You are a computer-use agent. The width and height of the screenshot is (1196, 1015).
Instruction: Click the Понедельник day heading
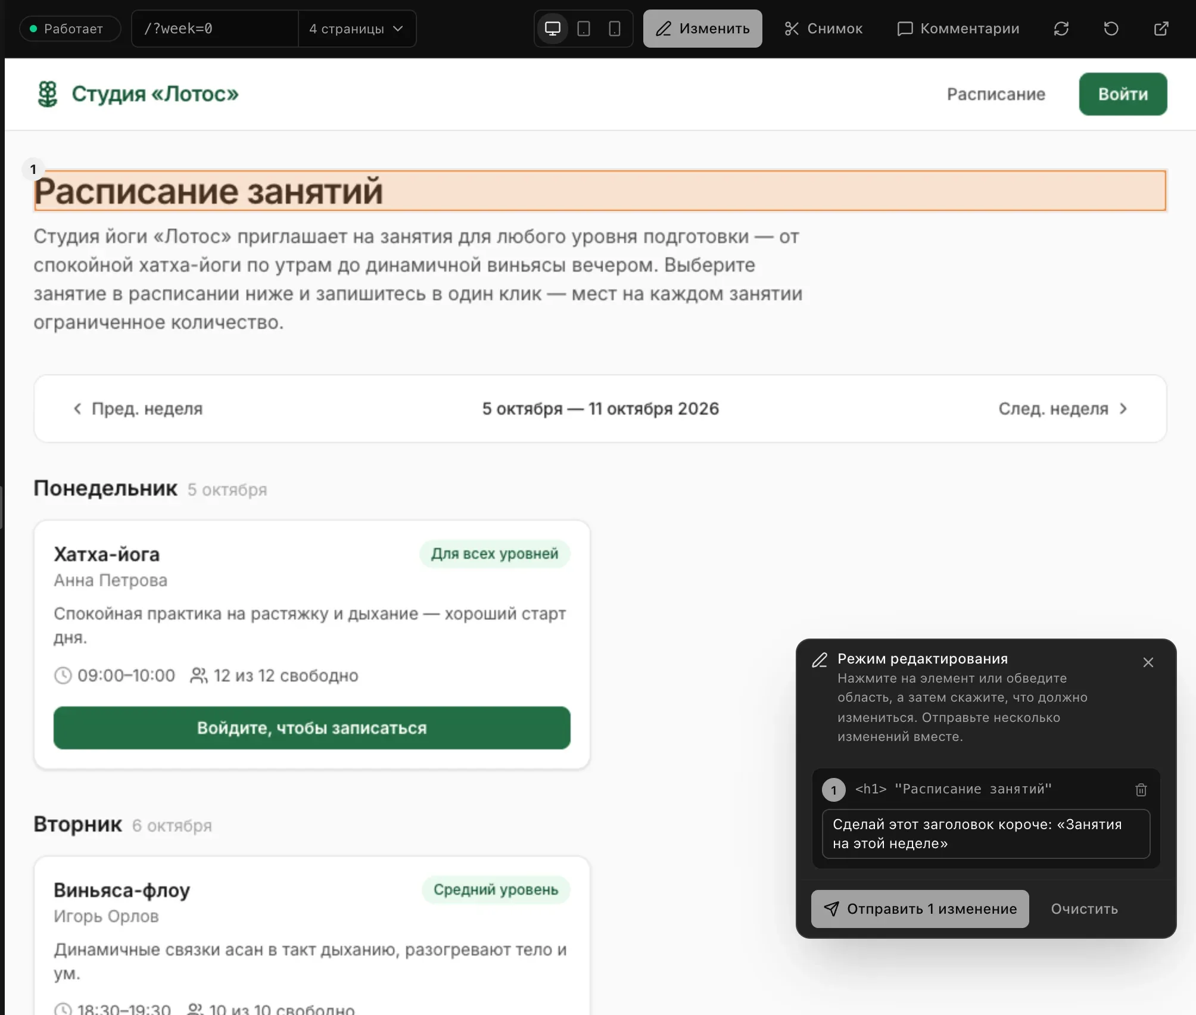(105, 488)
